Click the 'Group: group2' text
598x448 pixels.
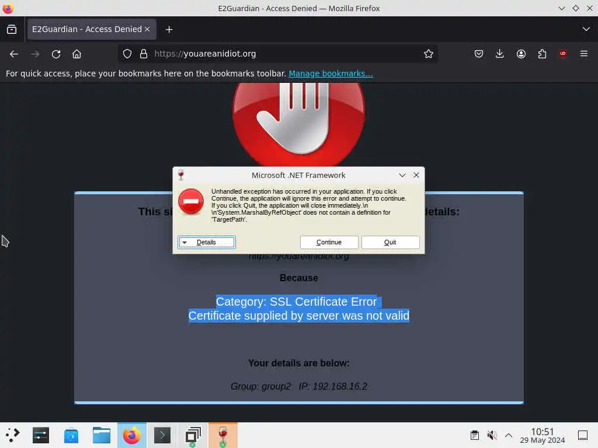tap(260, 386)
